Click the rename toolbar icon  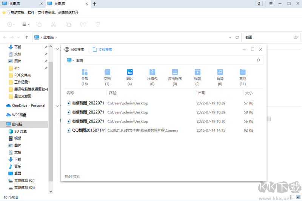coord(83,24)
